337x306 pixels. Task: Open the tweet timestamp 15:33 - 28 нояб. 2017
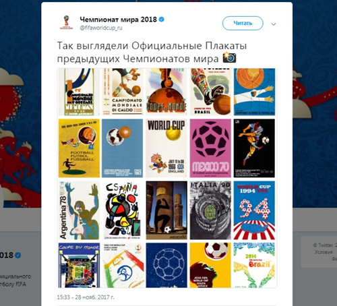click(x=86, y=297)
